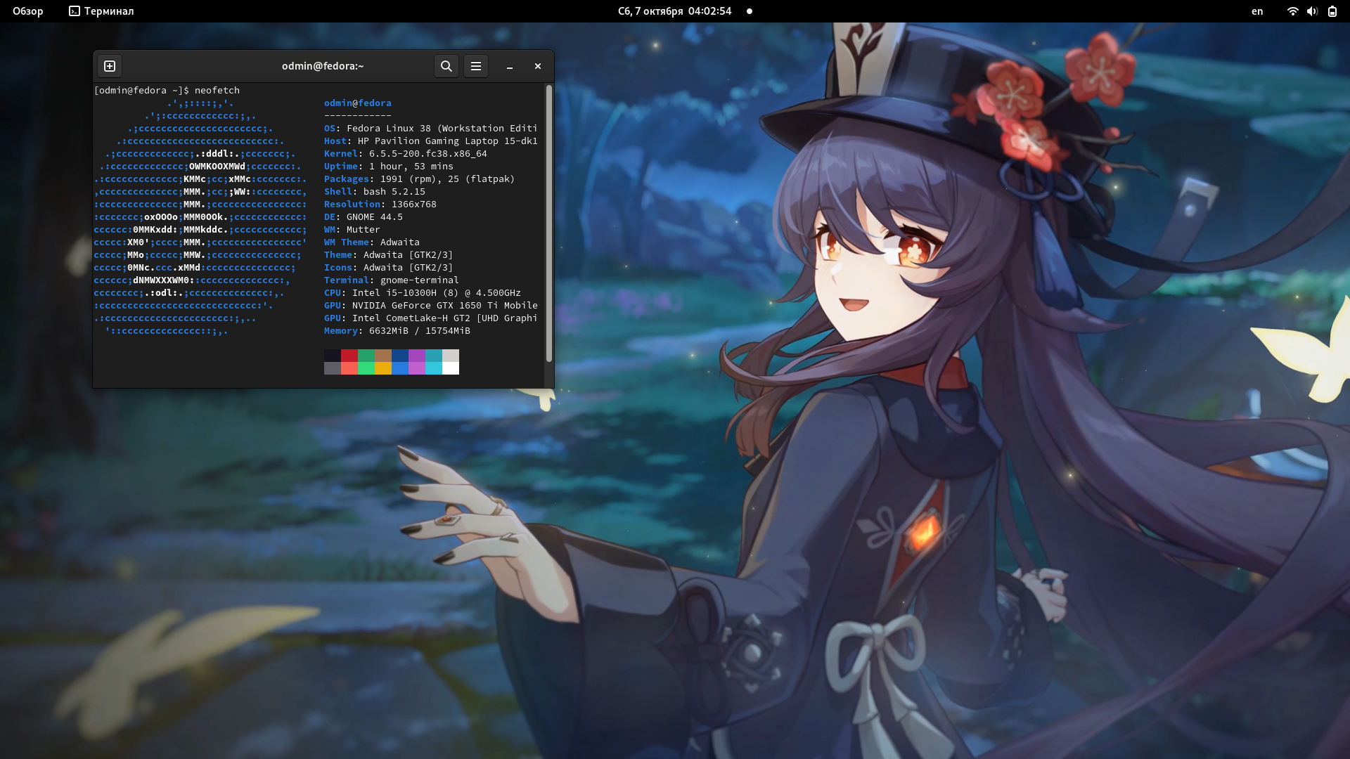Open the battery status icon

[x=1332, y=11]
